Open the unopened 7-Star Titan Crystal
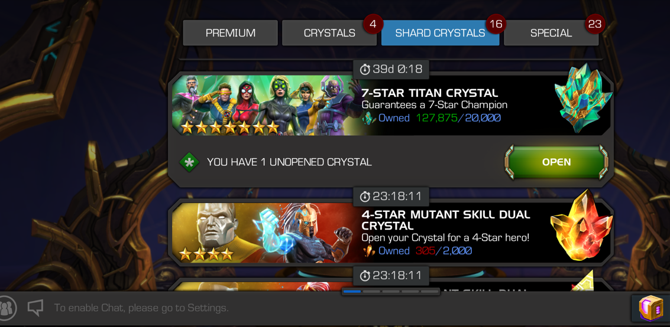Screen dimensions: 670x327 pyautogui.click(x=556, y=162)
